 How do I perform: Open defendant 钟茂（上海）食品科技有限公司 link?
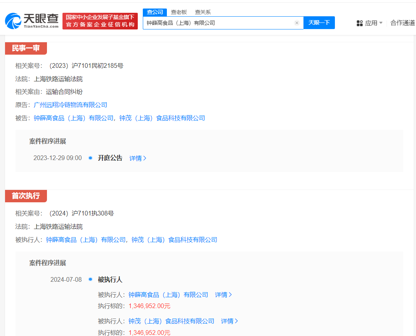click(162, 118)
